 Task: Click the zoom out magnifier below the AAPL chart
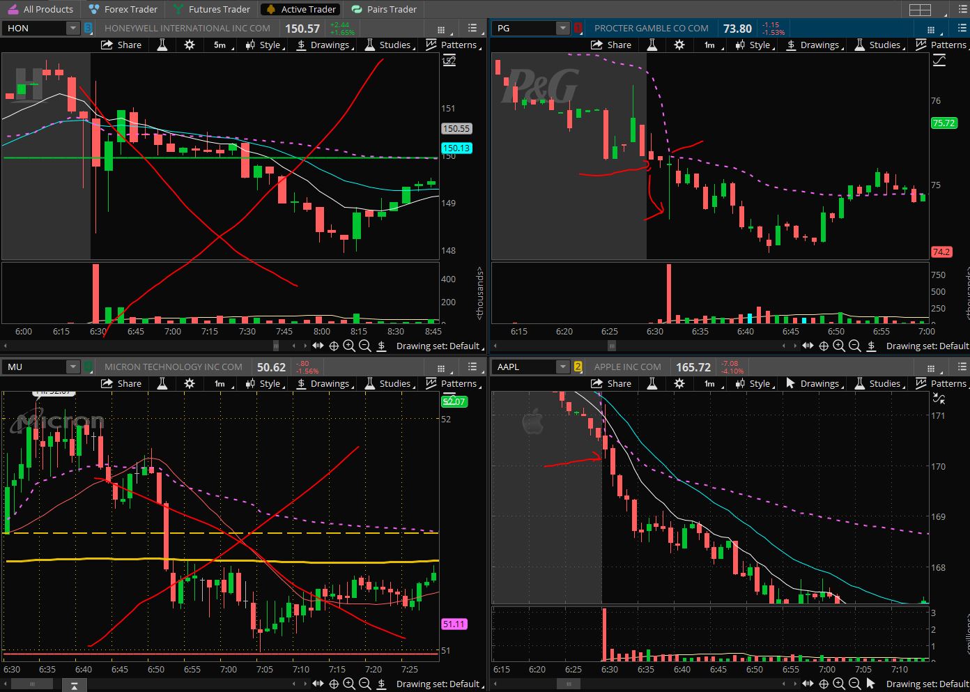(854, 684)
